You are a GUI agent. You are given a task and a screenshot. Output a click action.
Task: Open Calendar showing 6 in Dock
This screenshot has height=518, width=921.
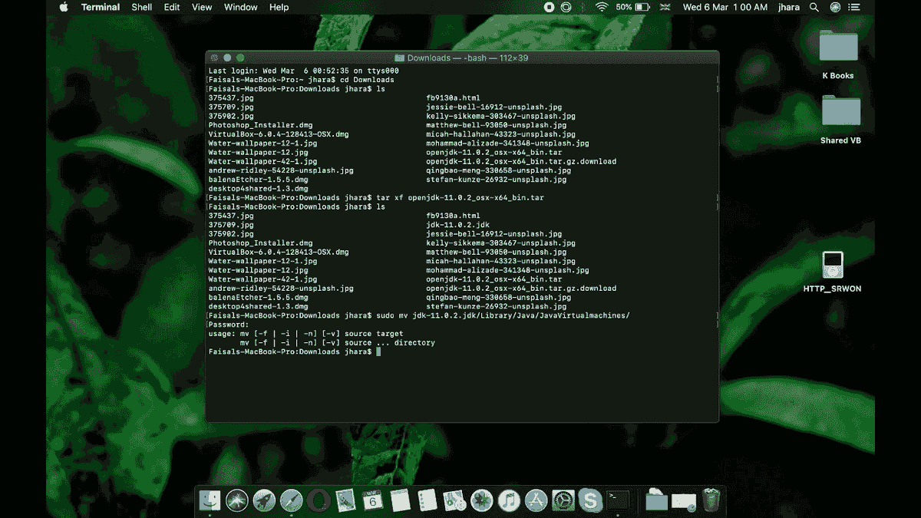[373, 500]
